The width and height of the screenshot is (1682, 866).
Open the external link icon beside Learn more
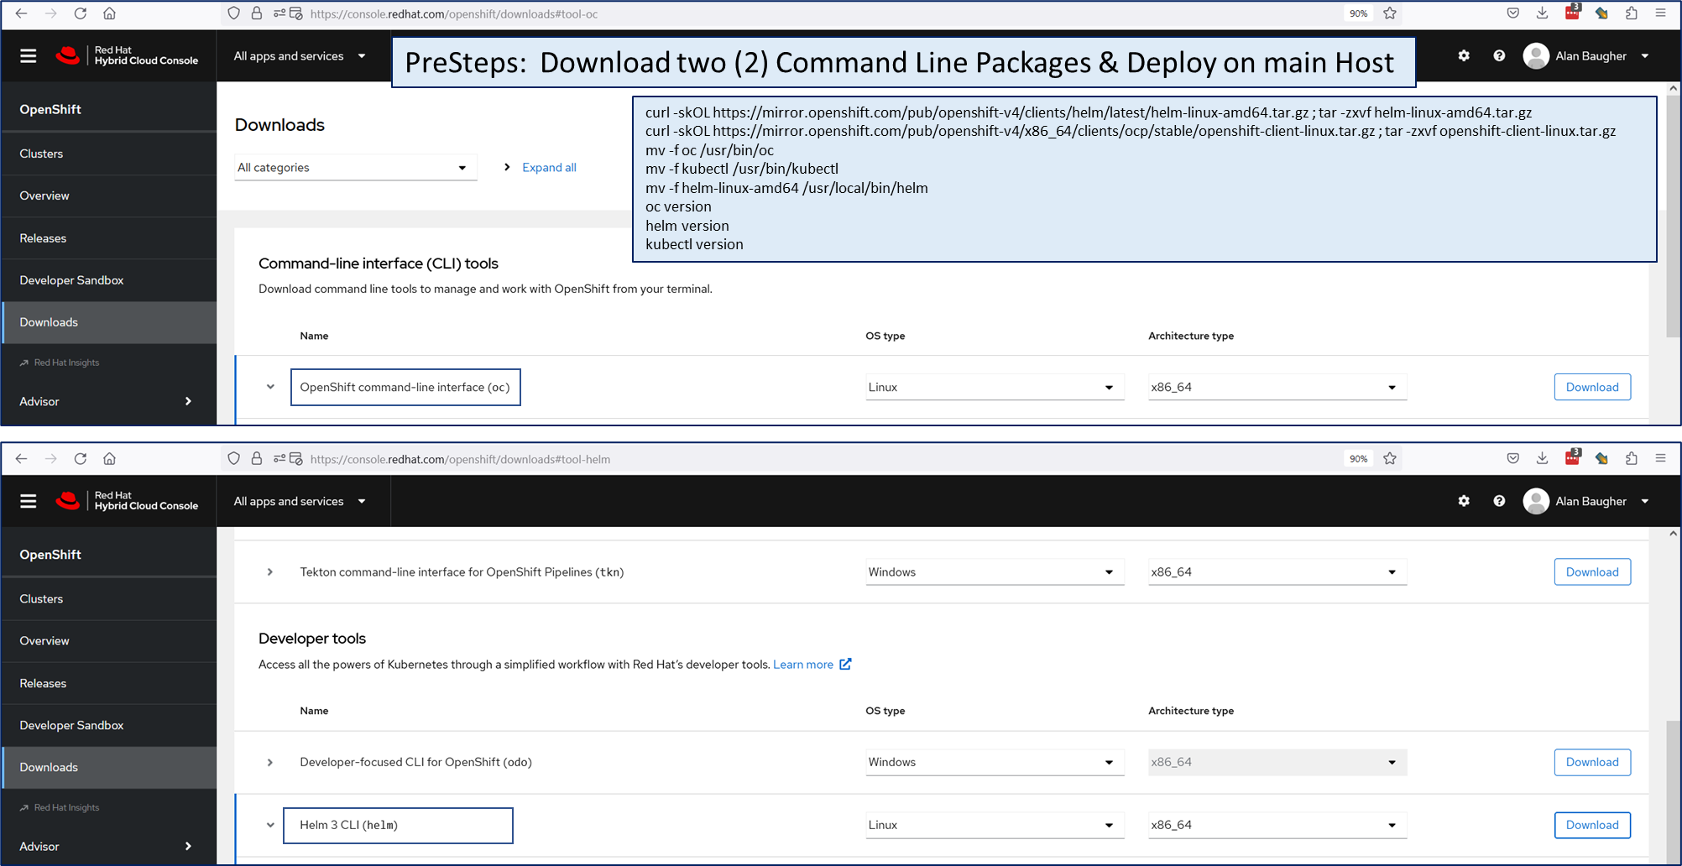845,664
